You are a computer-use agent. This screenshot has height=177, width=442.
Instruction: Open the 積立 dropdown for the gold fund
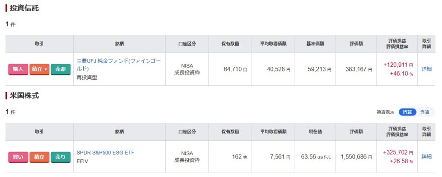(39, 69)
